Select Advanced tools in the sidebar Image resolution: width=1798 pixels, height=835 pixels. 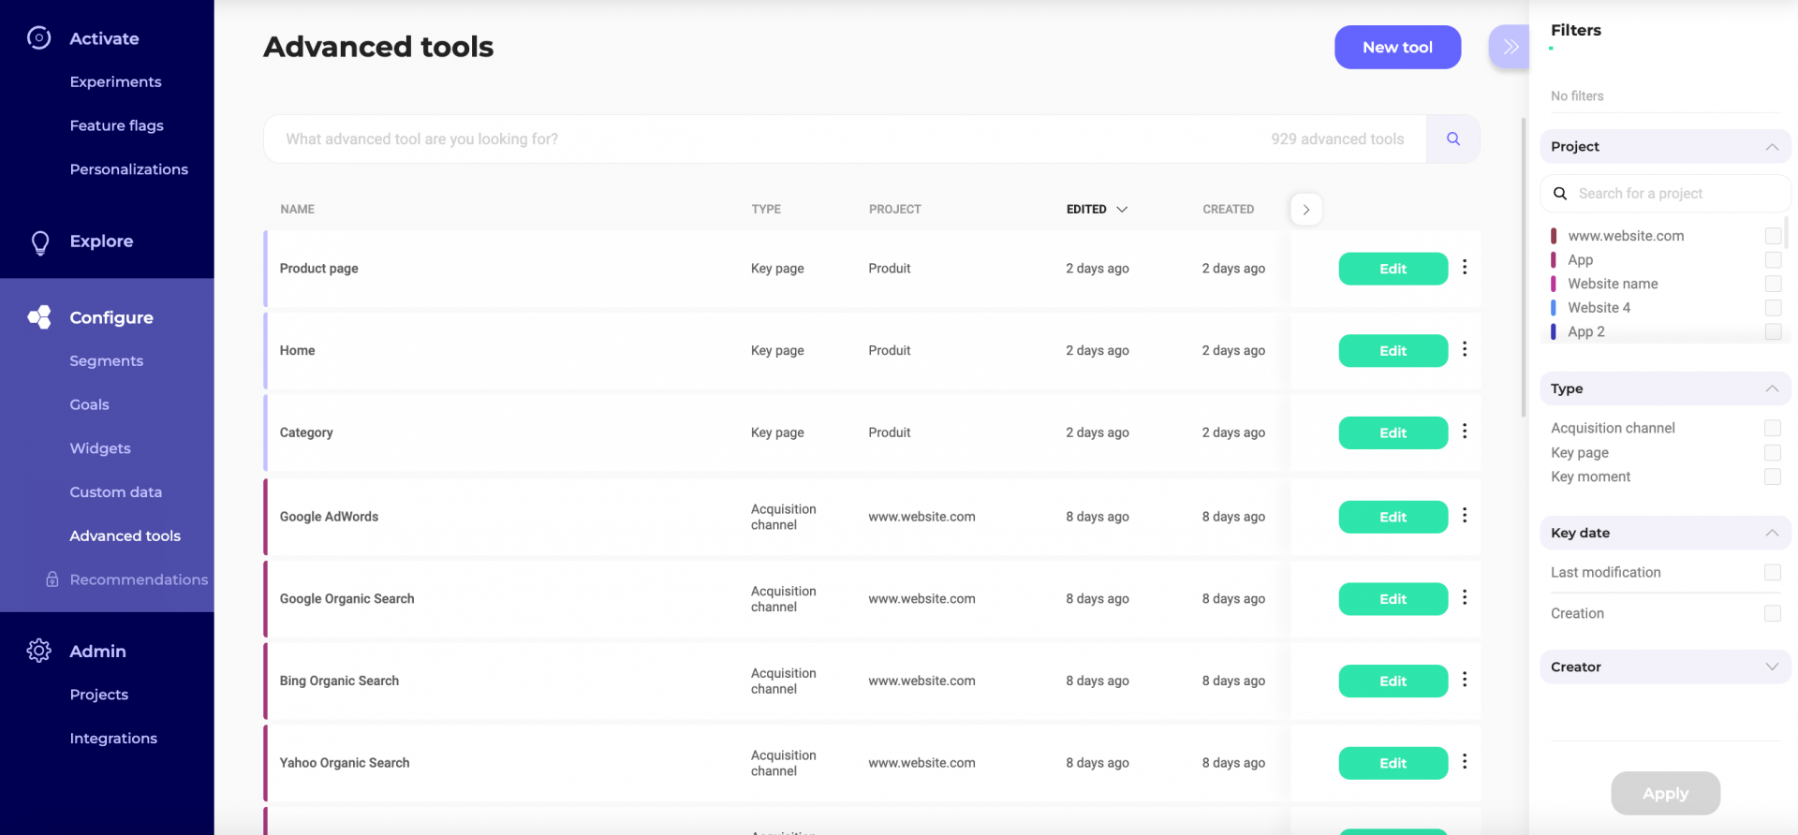coord(125,535)
